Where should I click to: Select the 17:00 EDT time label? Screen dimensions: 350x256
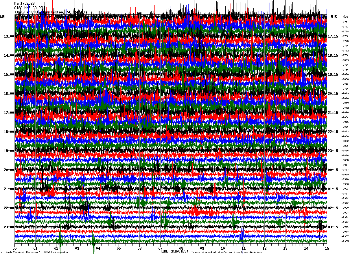pyautogui.click(x=9, y=113)
